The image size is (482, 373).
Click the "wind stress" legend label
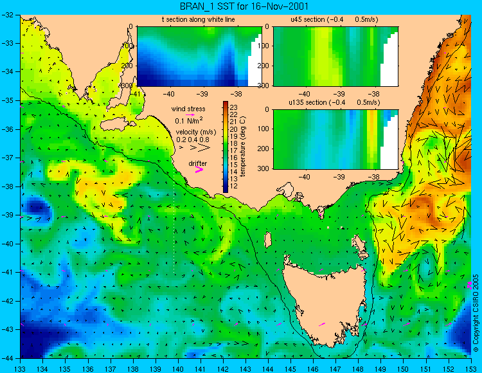pyautogui.click(x=188, y=109)
